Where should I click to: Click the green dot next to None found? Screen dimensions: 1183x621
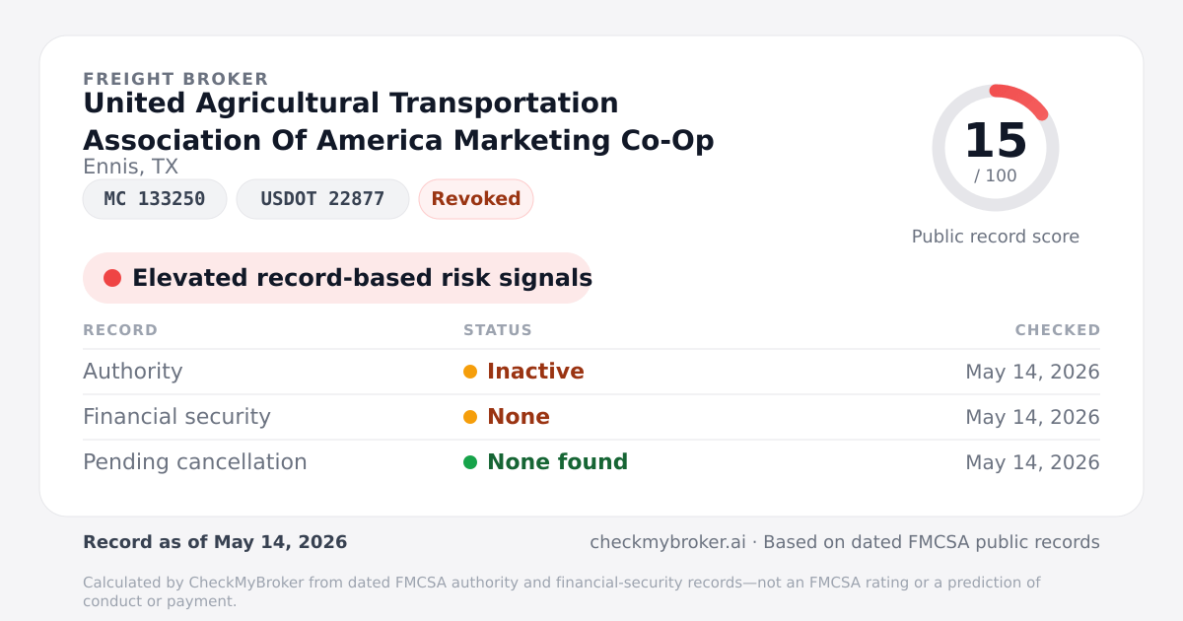[x=470, y=462]
